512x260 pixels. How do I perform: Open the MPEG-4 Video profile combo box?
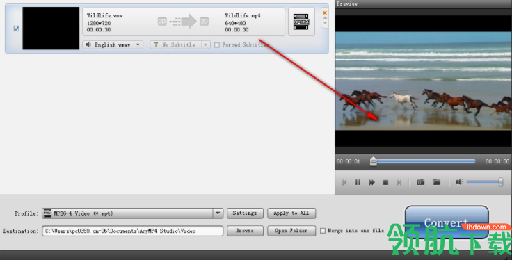pyautogui.click(x=132, y=213)
